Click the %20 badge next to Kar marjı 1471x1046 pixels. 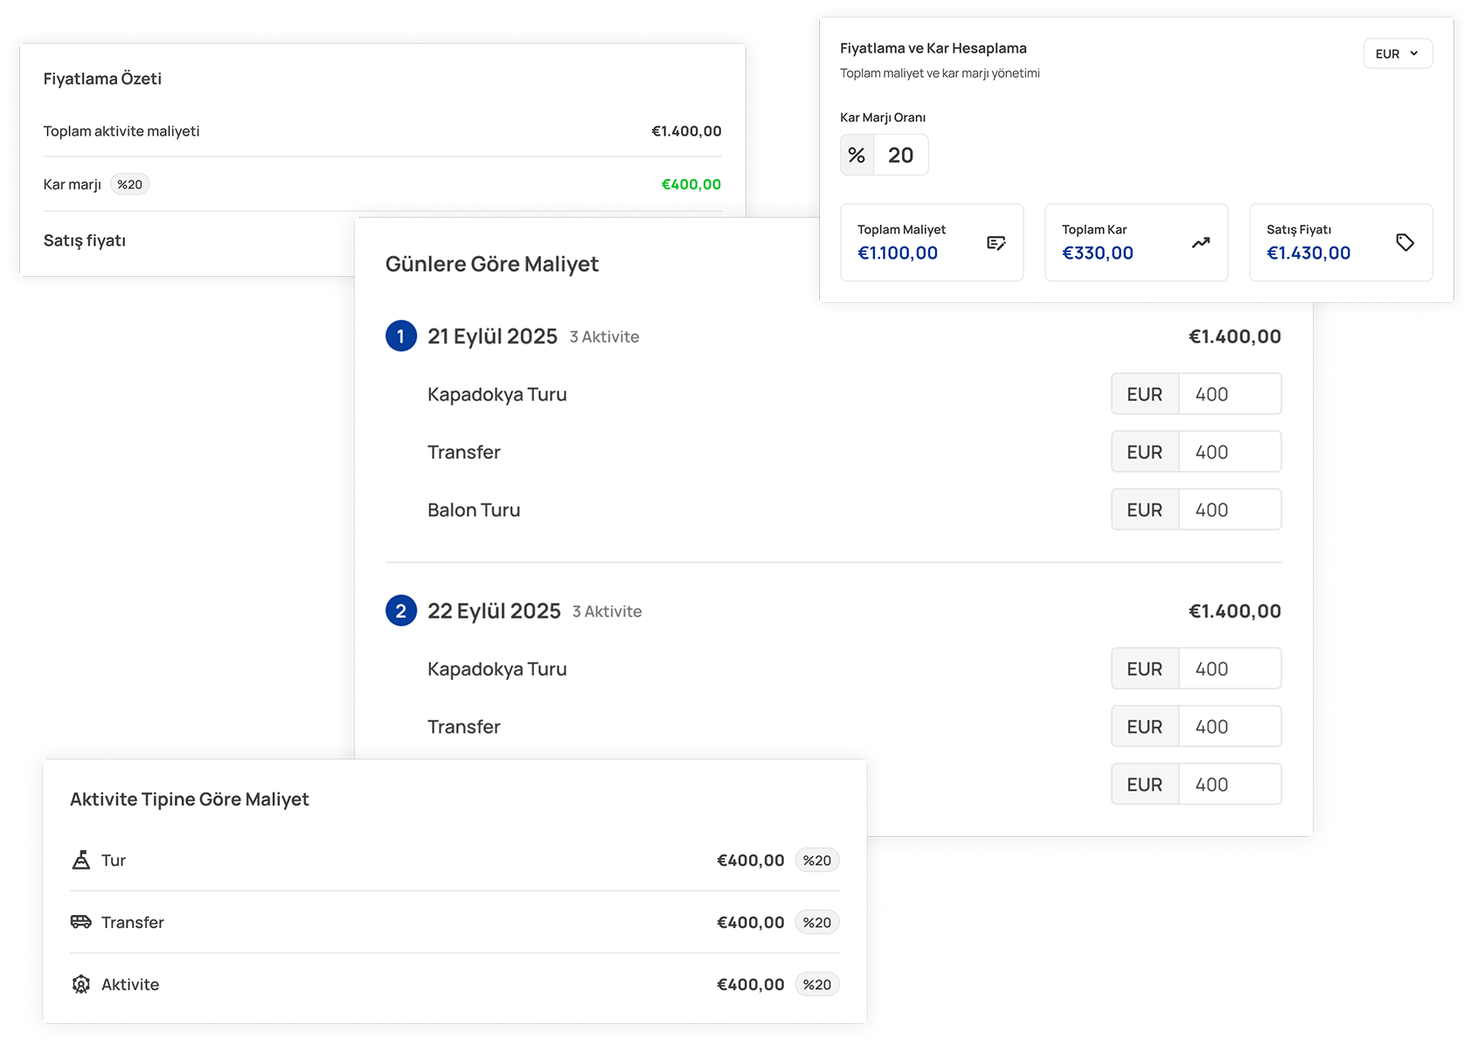point(129,184)
